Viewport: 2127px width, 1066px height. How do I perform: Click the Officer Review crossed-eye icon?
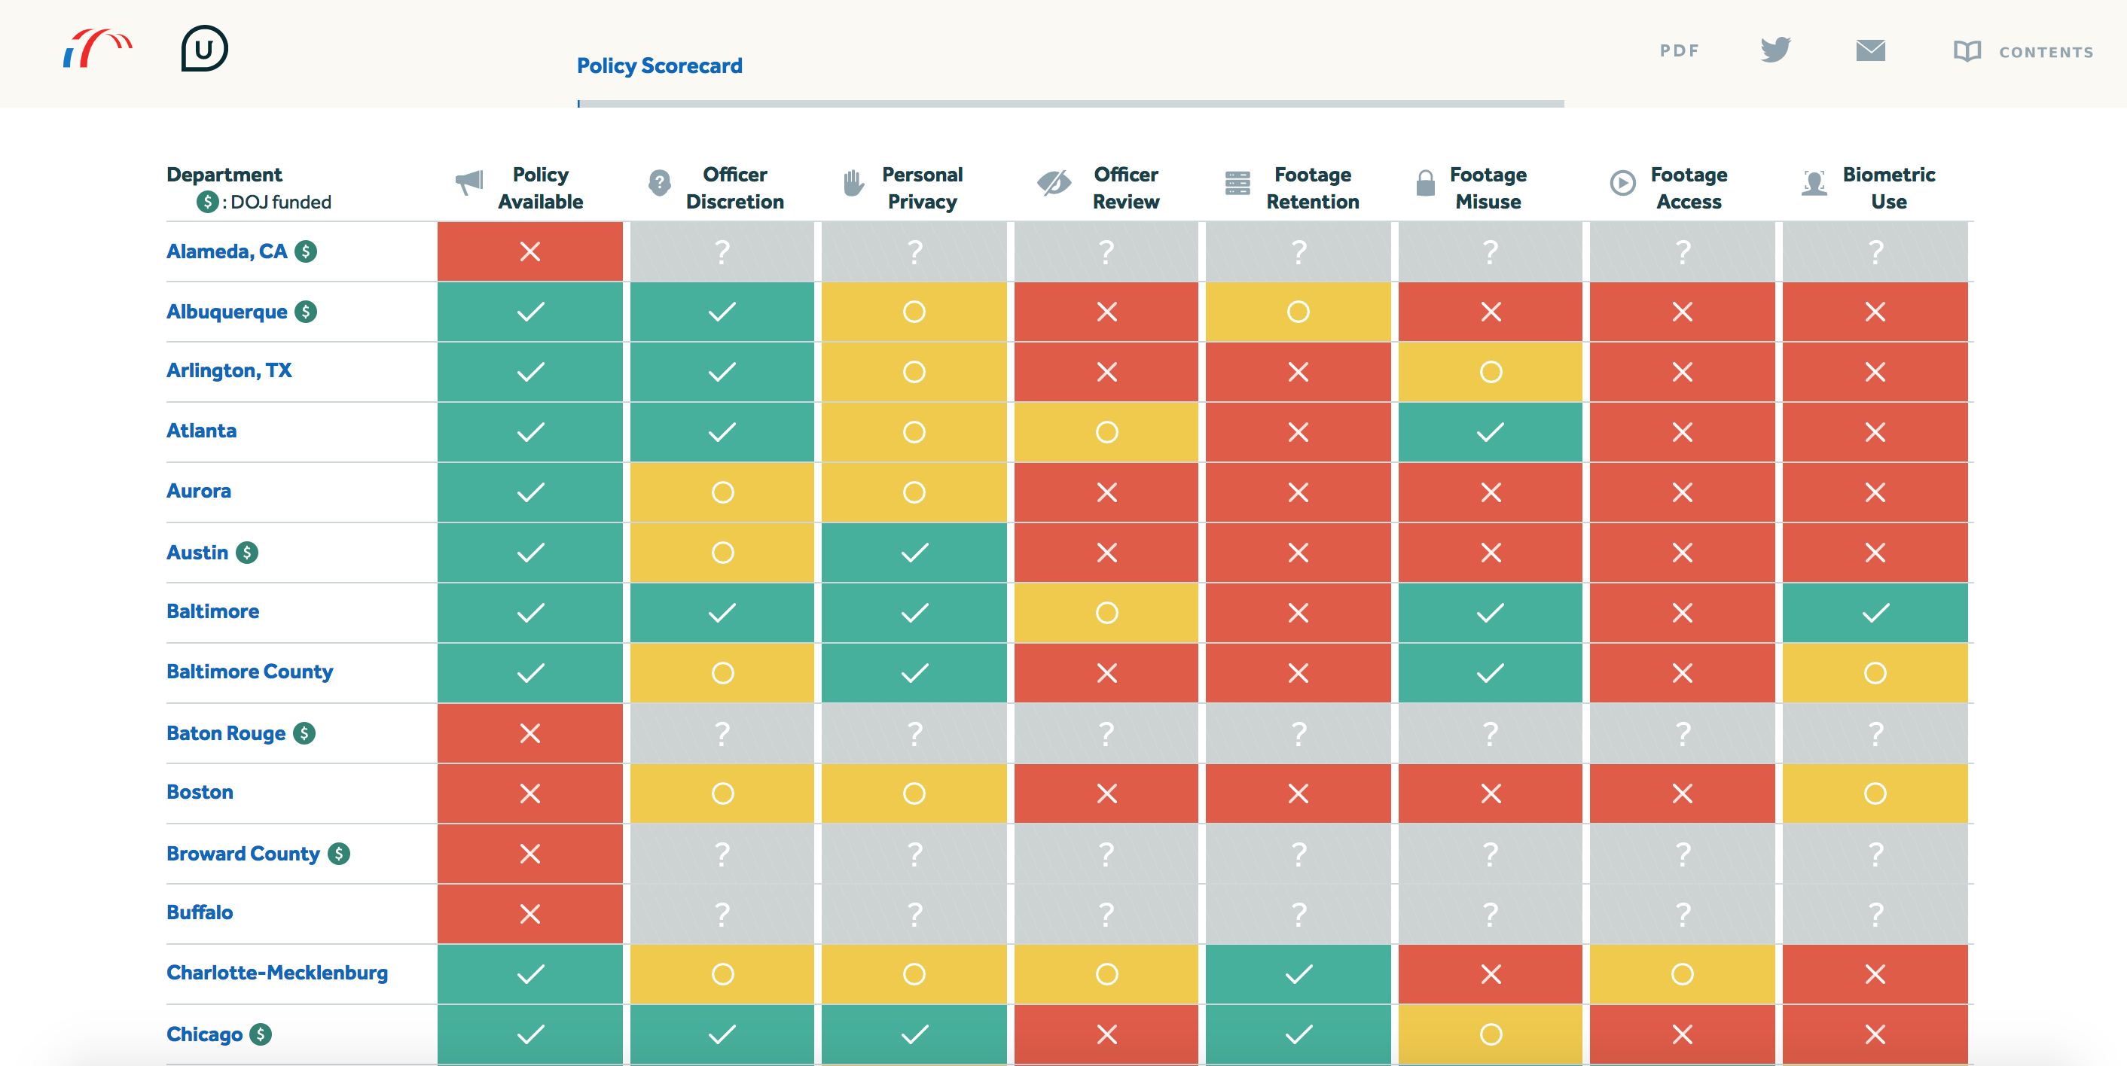[1054, 182]
